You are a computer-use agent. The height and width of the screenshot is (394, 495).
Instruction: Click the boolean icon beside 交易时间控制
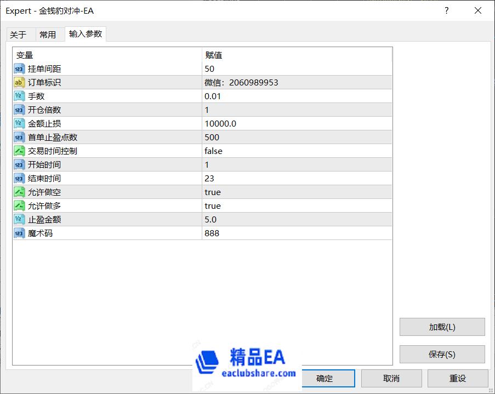[x=19, y=151]
